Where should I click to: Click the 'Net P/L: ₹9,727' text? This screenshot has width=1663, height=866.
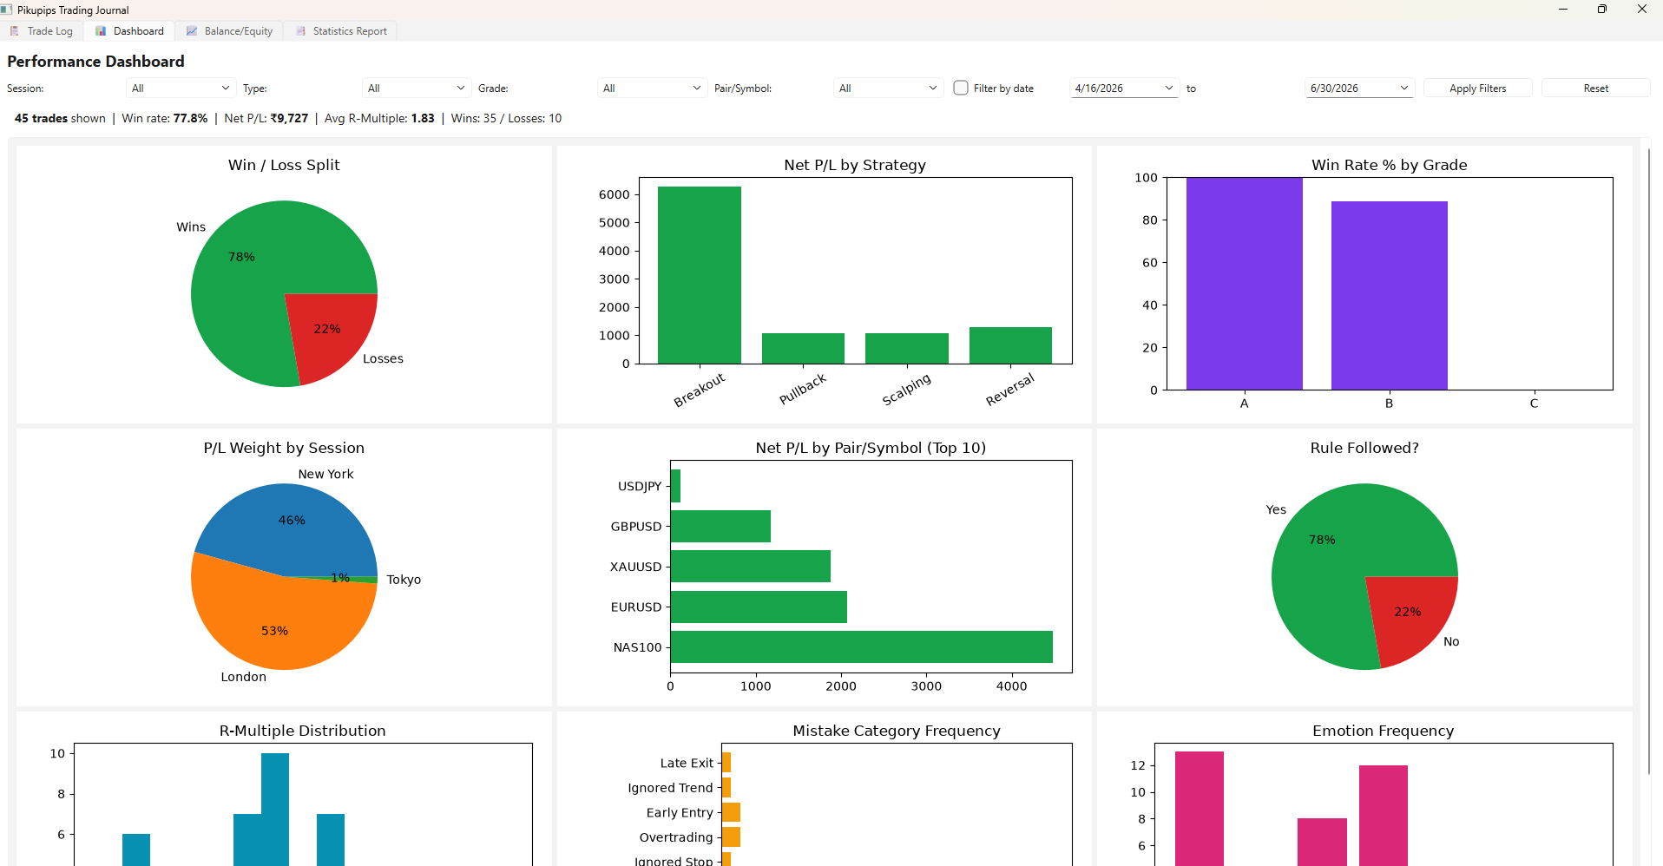tap(266, 118)
